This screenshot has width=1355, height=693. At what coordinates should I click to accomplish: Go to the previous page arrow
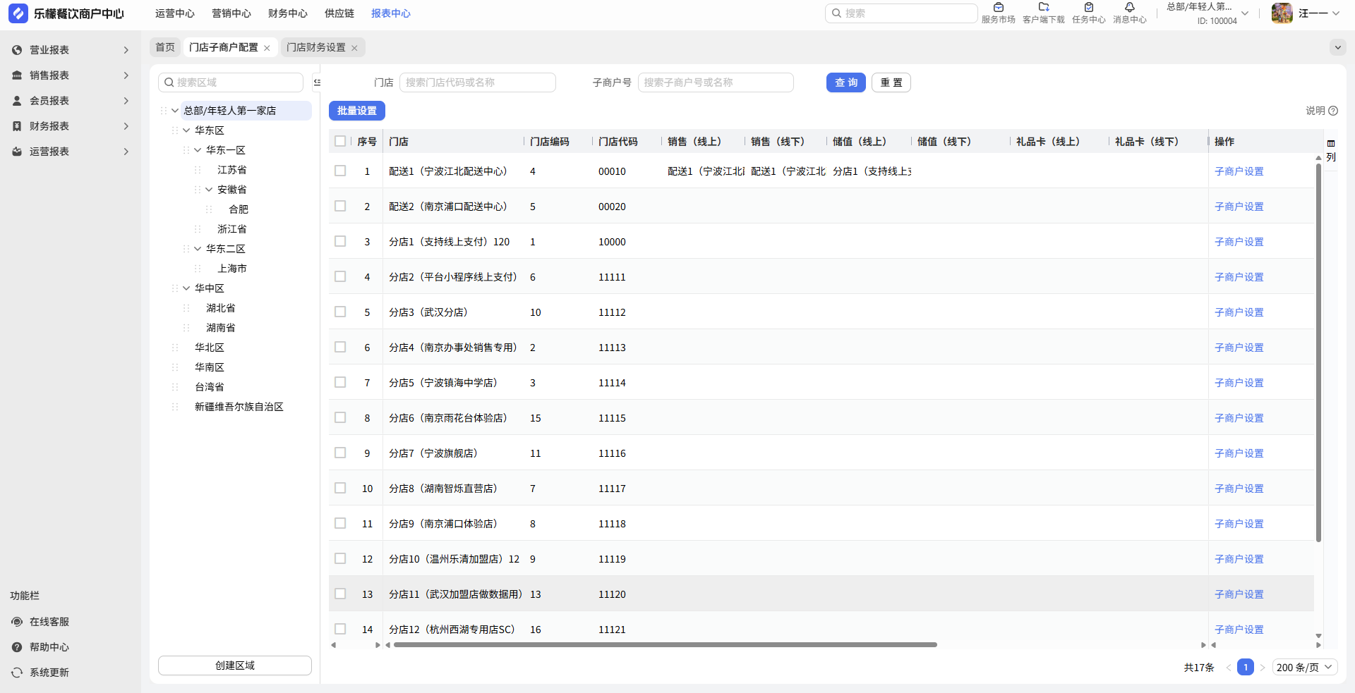[x=1228, y=668]
